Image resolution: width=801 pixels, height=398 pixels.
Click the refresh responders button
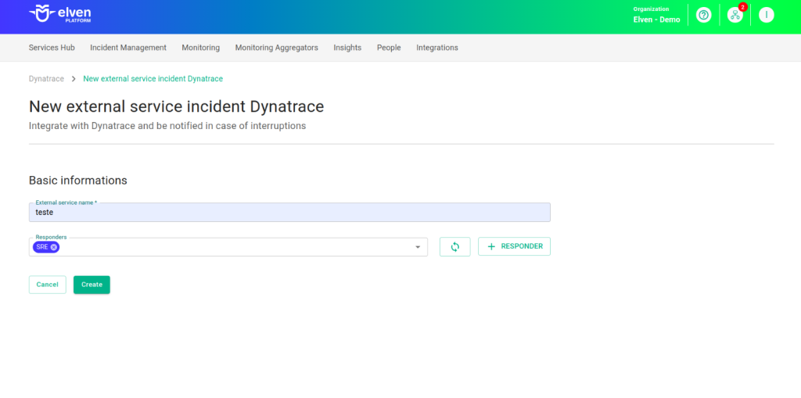pos(454,246)
